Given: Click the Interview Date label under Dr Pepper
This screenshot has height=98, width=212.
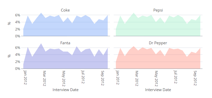Looking at the screenshot, I should (158, 90).
